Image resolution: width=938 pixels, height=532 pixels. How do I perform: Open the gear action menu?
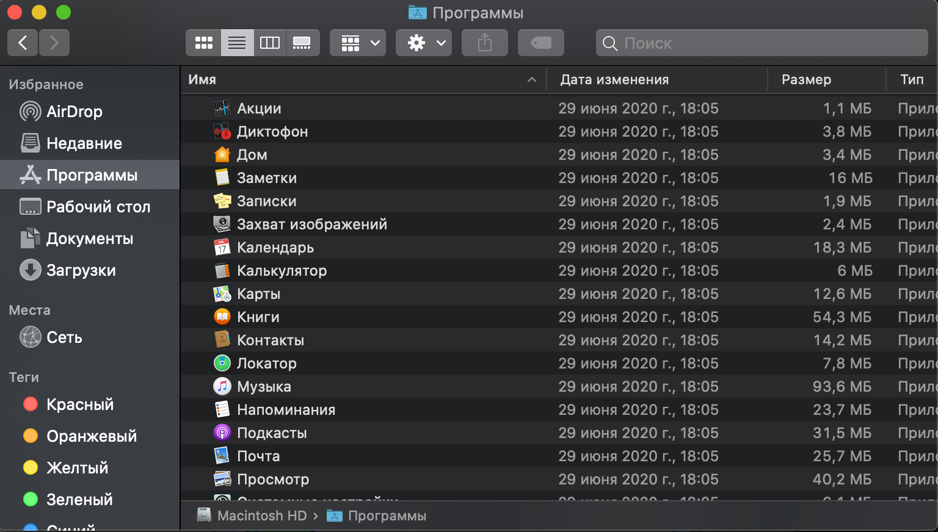point(424,43)
